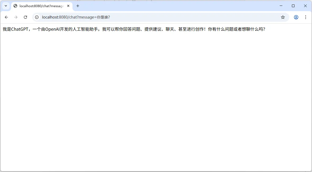Open the tab search chevron dropdown

6,6
